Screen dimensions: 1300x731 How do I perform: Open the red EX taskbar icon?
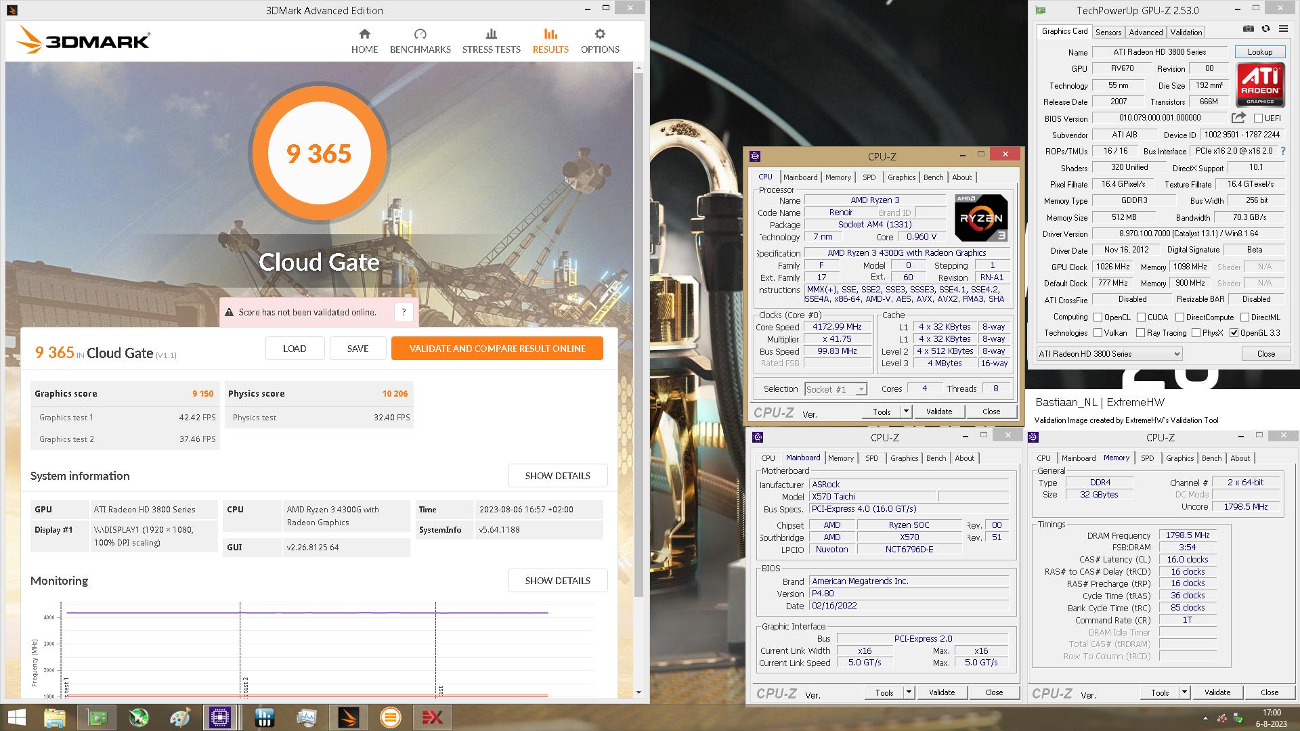(x=432, y=717)
